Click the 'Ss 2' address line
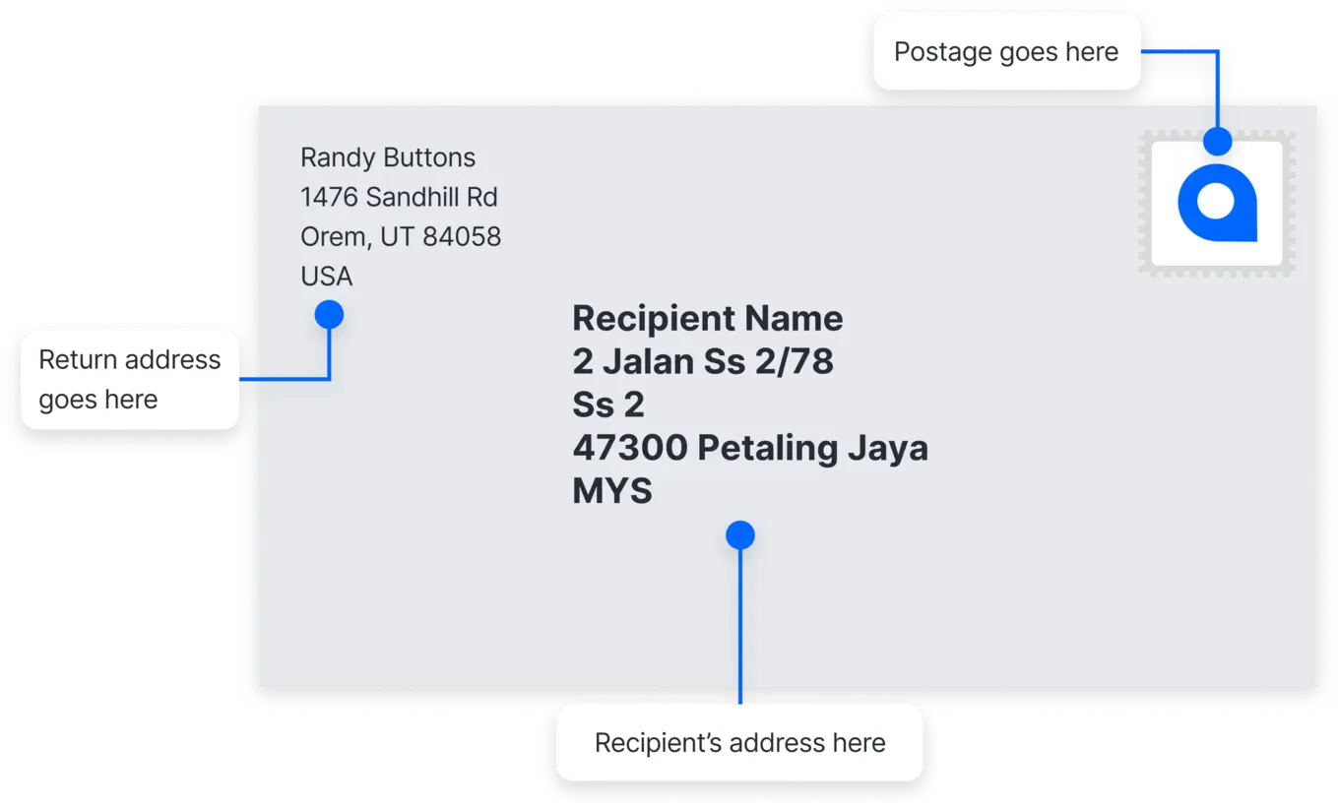 pos(608,405)
